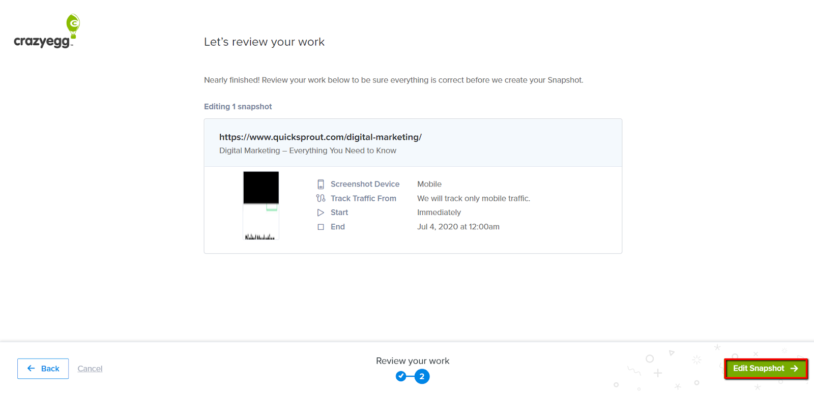Select step 2 in progress indicator
Screen dimensions: 814x394
coord(422,377)
